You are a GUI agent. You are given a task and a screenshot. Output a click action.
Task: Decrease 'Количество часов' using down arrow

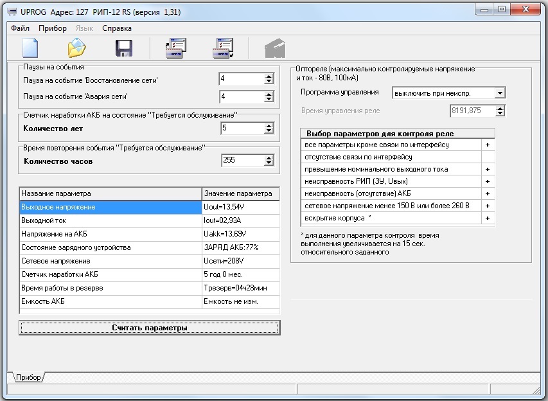tap(269, 163)
